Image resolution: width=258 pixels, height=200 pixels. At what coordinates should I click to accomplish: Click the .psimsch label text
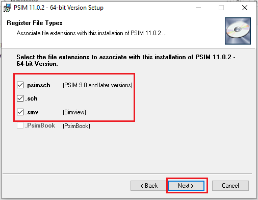pyautogui.click(x=38, y=85)
